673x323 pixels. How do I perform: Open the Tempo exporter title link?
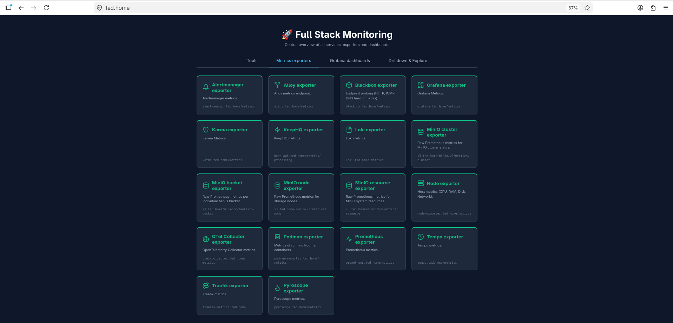(x=445, y=237)
